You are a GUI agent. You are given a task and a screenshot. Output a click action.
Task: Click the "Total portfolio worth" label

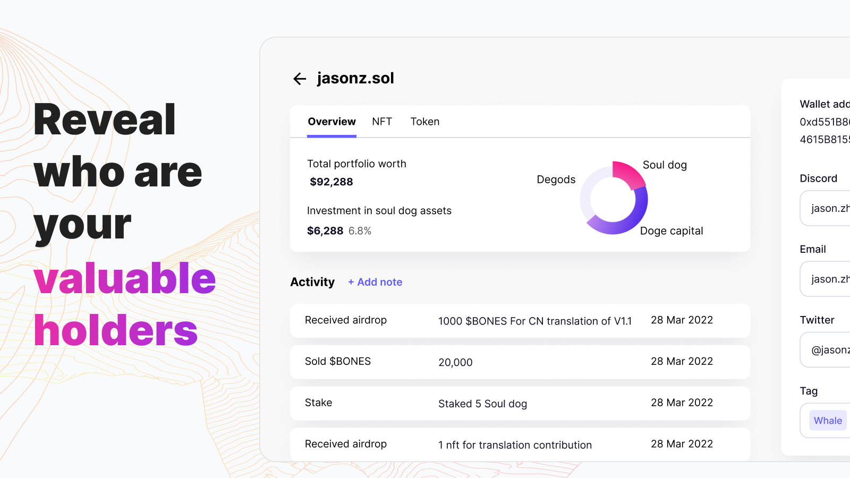[x=356, y=164]
